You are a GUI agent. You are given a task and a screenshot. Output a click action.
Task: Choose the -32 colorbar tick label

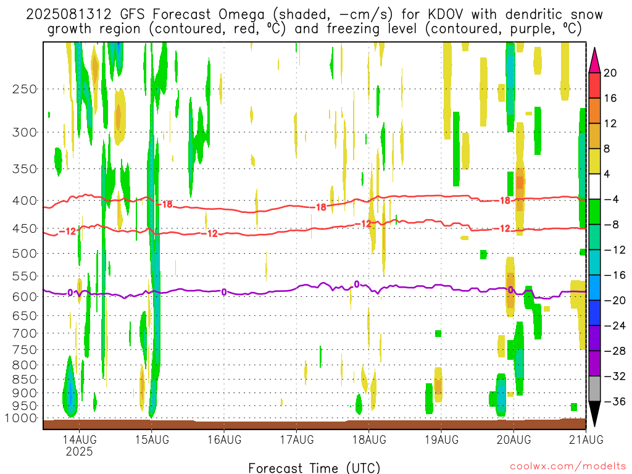[615, 376]
